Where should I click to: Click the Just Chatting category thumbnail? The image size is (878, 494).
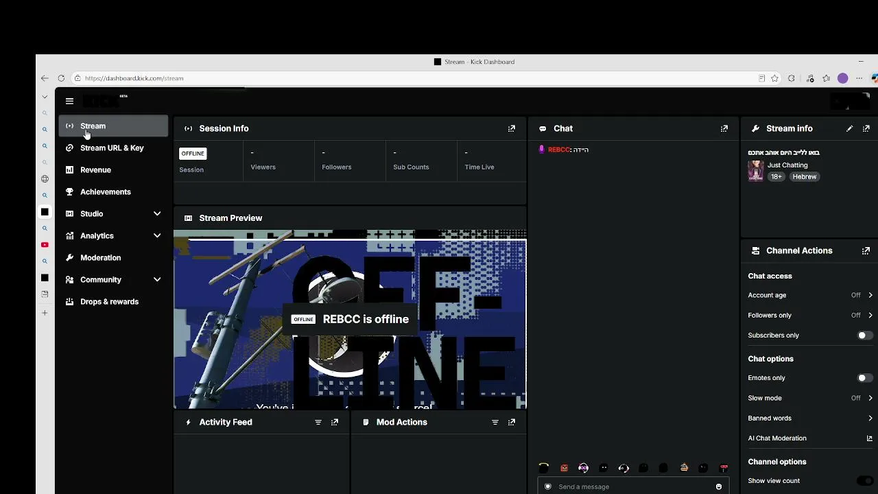point(756,171)
